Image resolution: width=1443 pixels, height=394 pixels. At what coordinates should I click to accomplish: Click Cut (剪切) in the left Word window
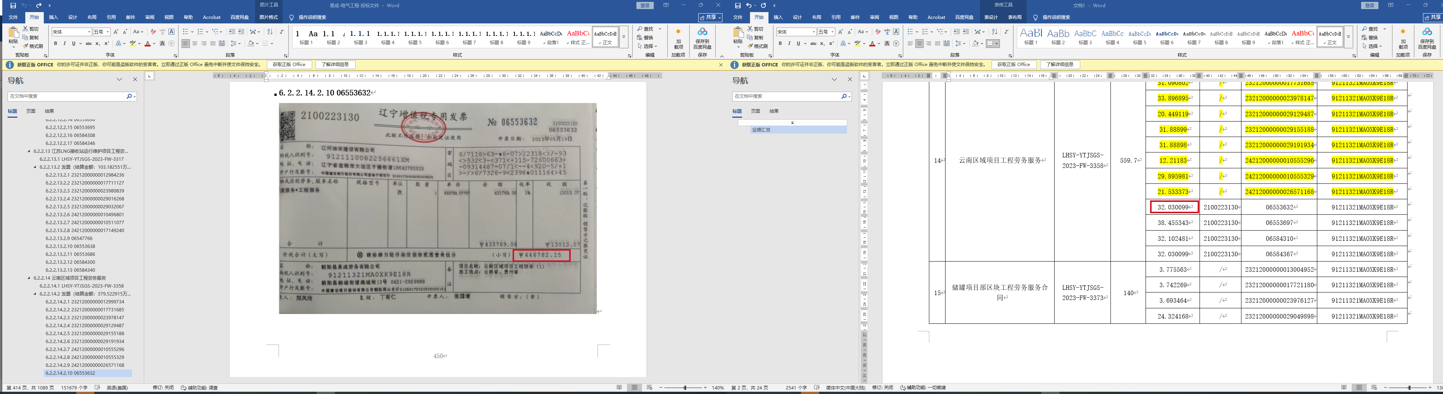pos(31,29)
